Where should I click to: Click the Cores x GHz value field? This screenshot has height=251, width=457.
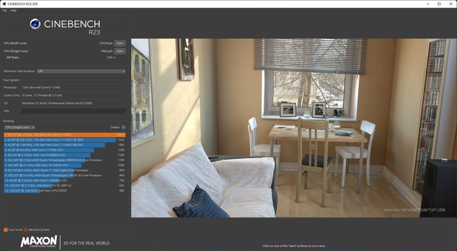(x=74, y=95)
